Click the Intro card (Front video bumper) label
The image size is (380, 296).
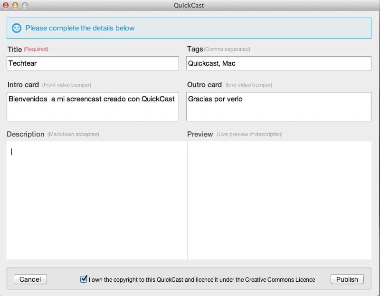point(49,85)
